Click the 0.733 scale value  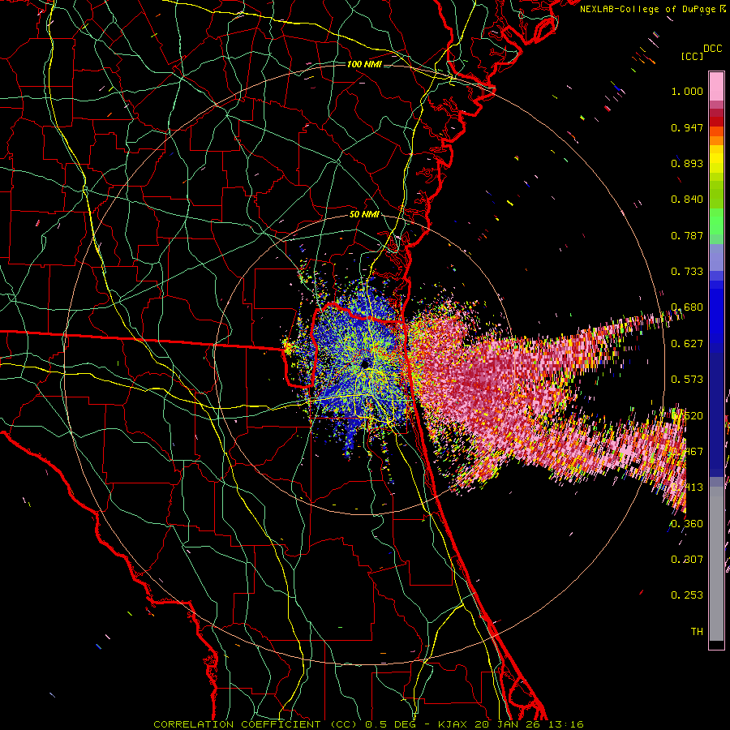click(687, 272)
